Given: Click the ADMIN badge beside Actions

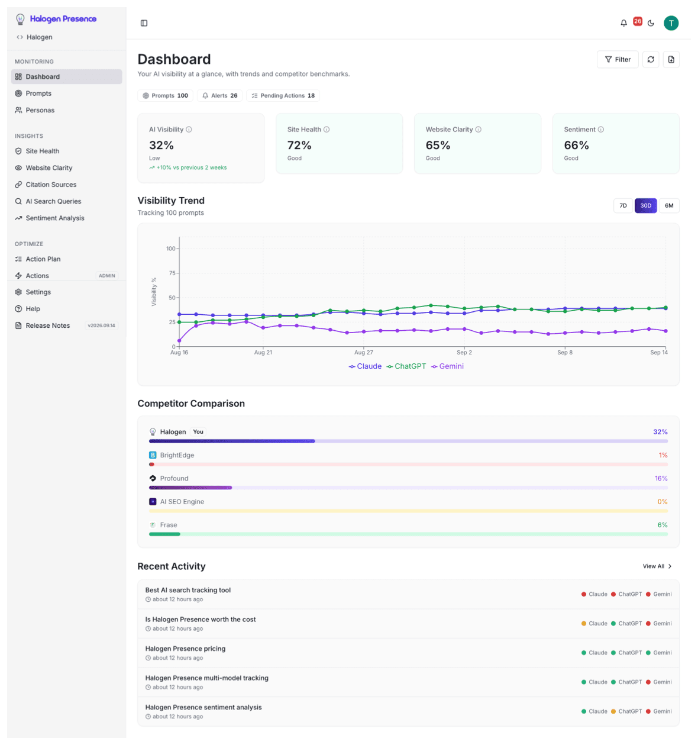Looking at the screenshot, I should tap(107, 276).
